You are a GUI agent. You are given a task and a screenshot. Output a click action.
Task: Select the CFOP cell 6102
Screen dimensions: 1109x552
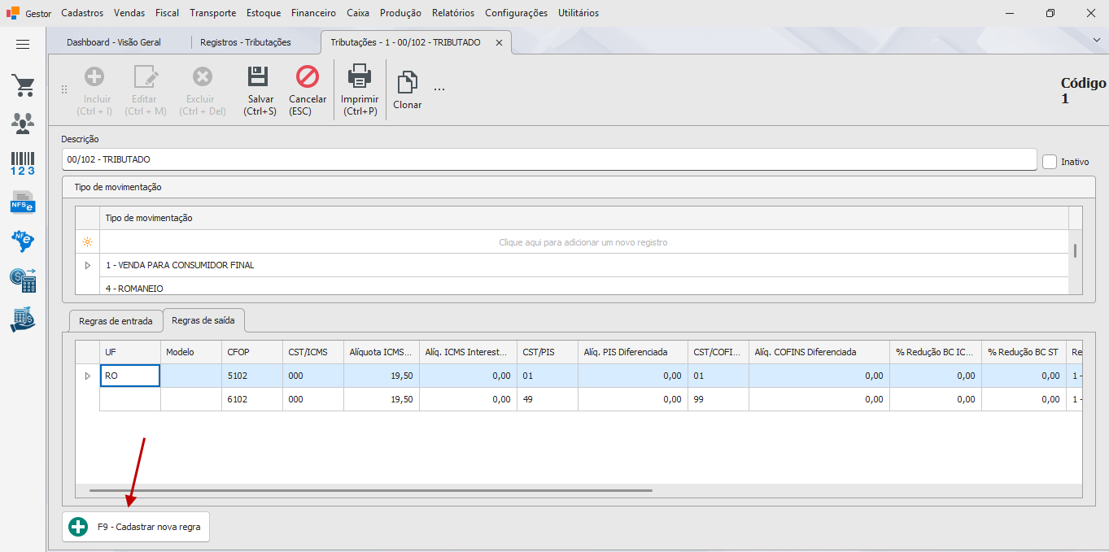(x=252, y=399)
